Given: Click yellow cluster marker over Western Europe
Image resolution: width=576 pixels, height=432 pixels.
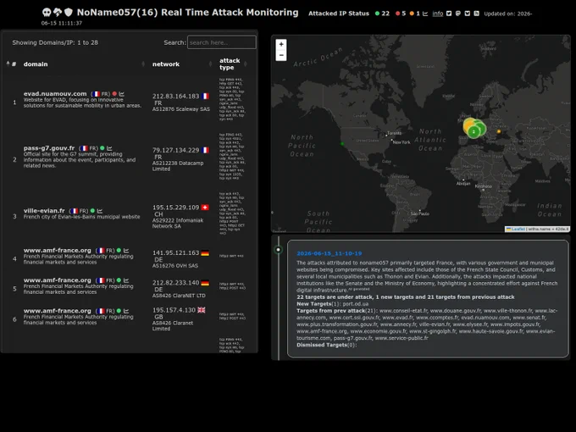Looking at the screenshot, I should [x=470, y=125].
